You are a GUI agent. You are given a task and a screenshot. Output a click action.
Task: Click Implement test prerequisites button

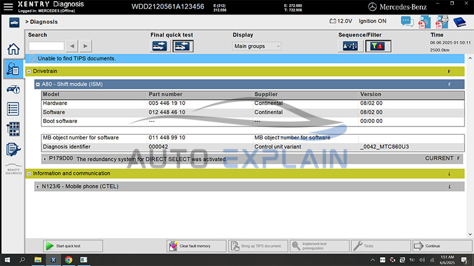tap(319, 246)
